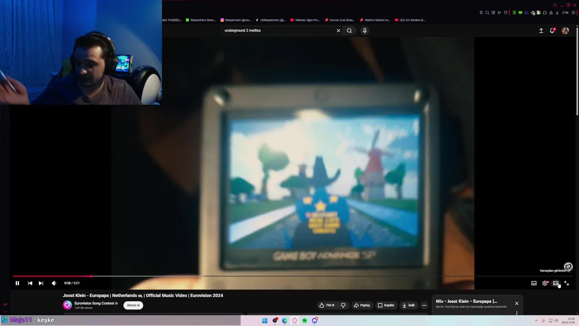Open browser tab search magnifier
Screen dimensions: 579x326
(x=555, y=5)
